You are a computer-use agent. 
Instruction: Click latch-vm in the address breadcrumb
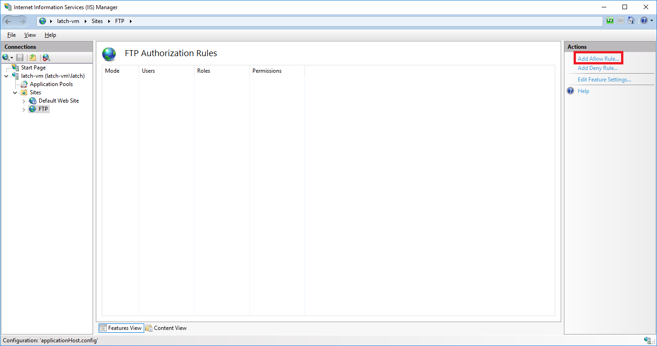pos(68,21)
